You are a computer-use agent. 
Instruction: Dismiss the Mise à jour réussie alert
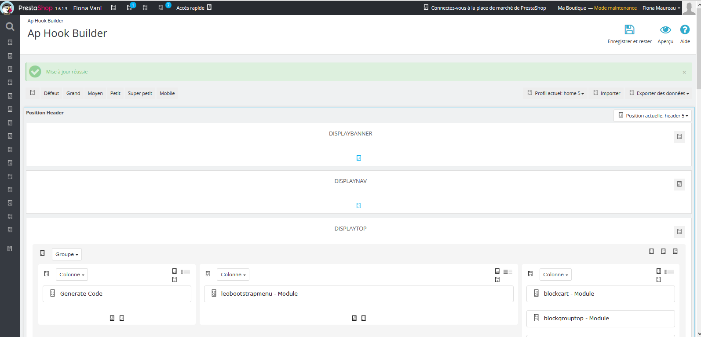(684, 72)
